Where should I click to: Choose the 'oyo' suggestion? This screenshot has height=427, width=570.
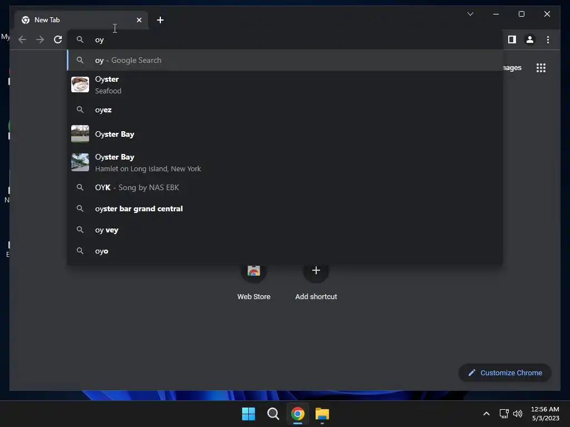[x=285, y=251]
